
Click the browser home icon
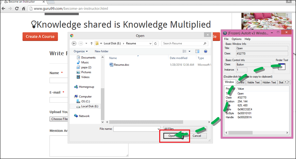pyautogui.click(x=23, y=8)
